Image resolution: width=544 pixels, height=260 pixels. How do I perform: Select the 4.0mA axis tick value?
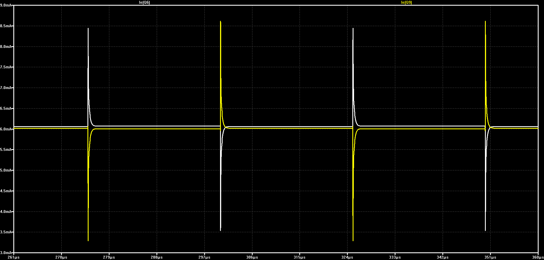(x=6, y=212)
